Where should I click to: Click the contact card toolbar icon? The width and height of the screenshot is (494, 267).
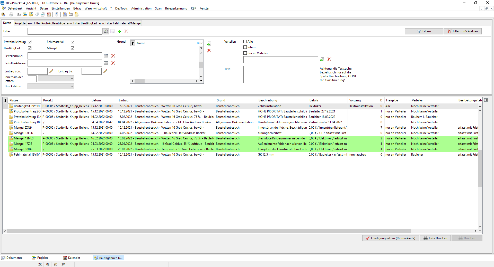pyautogui.click(x=19, y=14)
